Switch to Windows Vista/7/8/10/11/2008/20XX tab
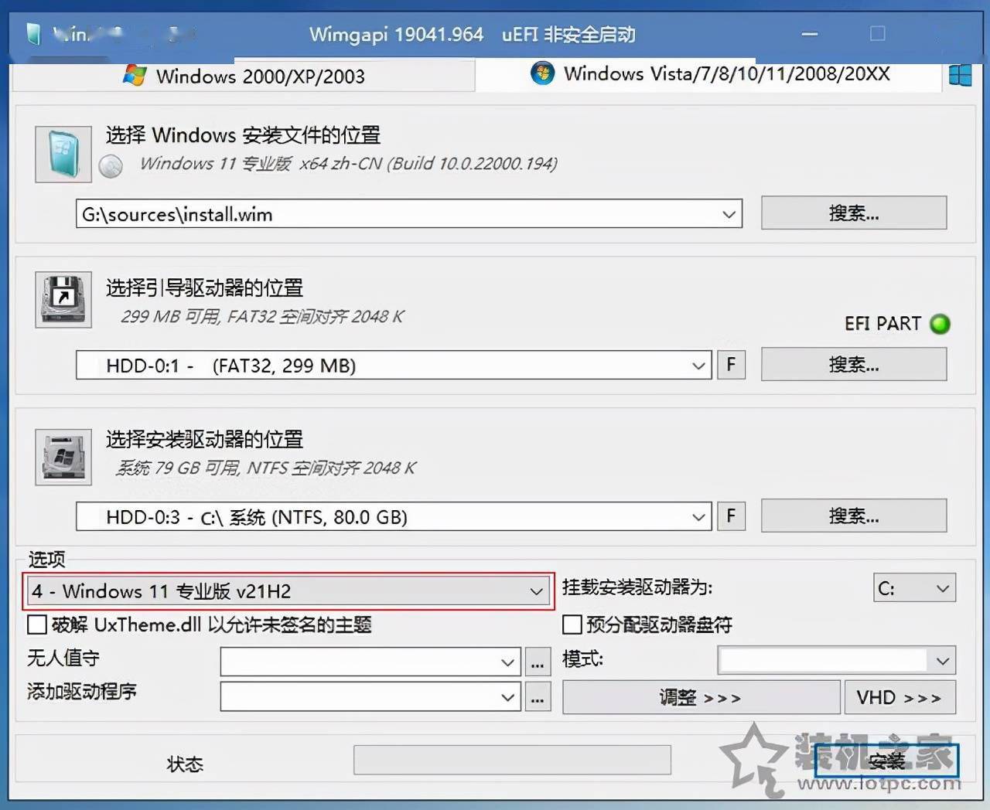Image resolution: width=990 pixels, height=810 pixels. (709, 74)
